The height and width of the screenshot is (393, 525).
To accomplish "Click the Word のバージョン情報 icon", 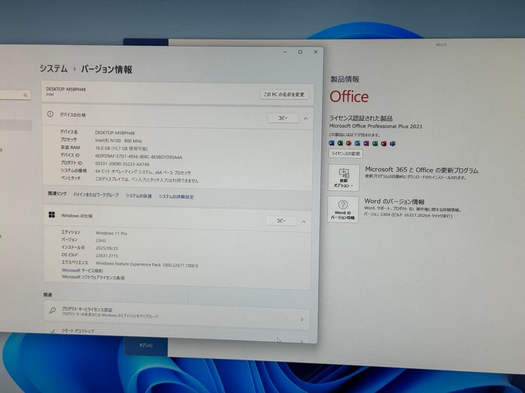I will [x=344, y=210].
